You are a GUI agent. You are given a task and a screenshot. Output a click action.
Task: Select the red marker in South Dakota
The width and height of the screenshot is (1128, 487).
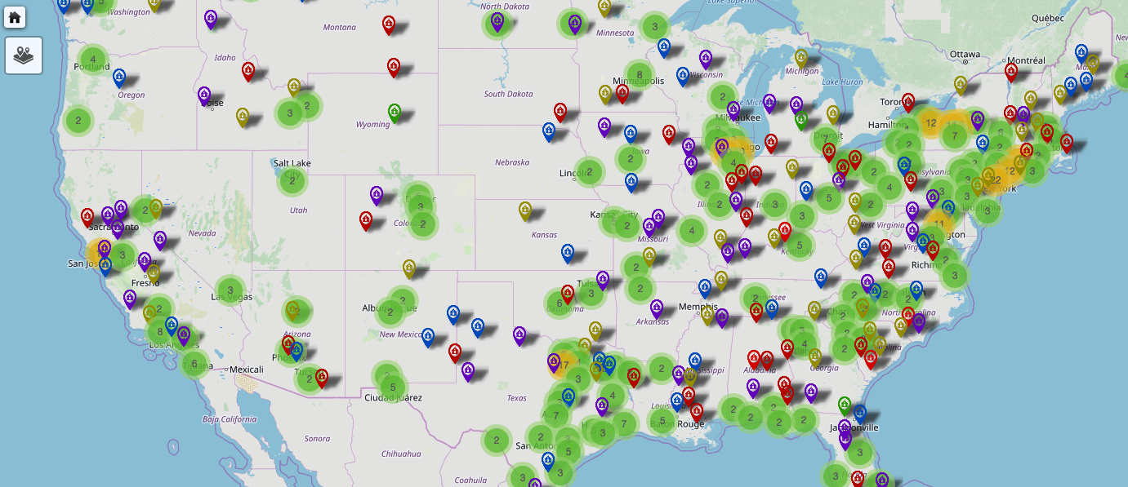pyautogui.click(x=559, y=109)
